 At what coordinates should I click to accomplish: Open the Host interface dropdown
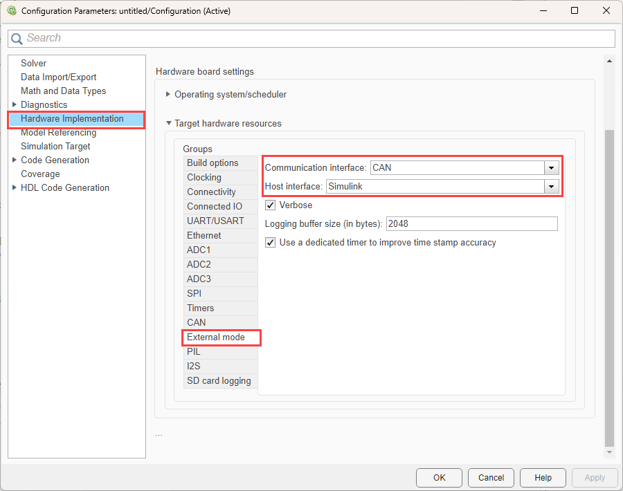coord(551,186)
